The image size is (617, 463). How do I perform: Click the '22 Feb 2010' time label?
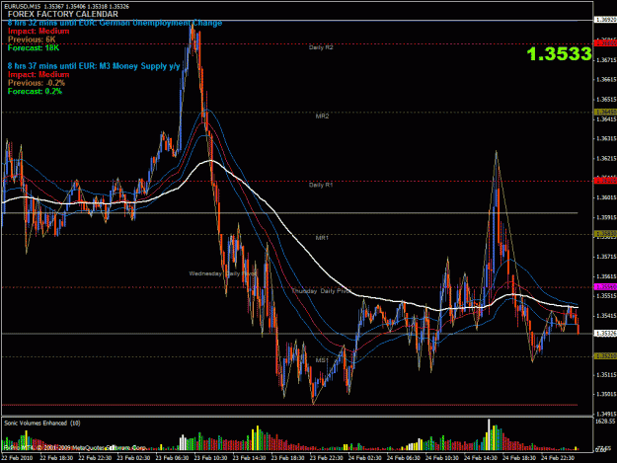17,458
